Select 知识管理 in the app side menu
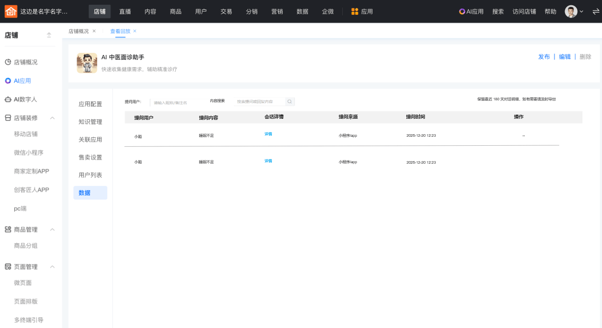Image resolution: width=602 pixels, height=328 pixels. click(x=90, y=122)
